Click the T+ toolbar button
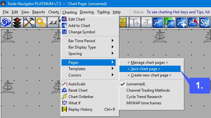Viewport: 211px width, 118px height. [135, 22]
